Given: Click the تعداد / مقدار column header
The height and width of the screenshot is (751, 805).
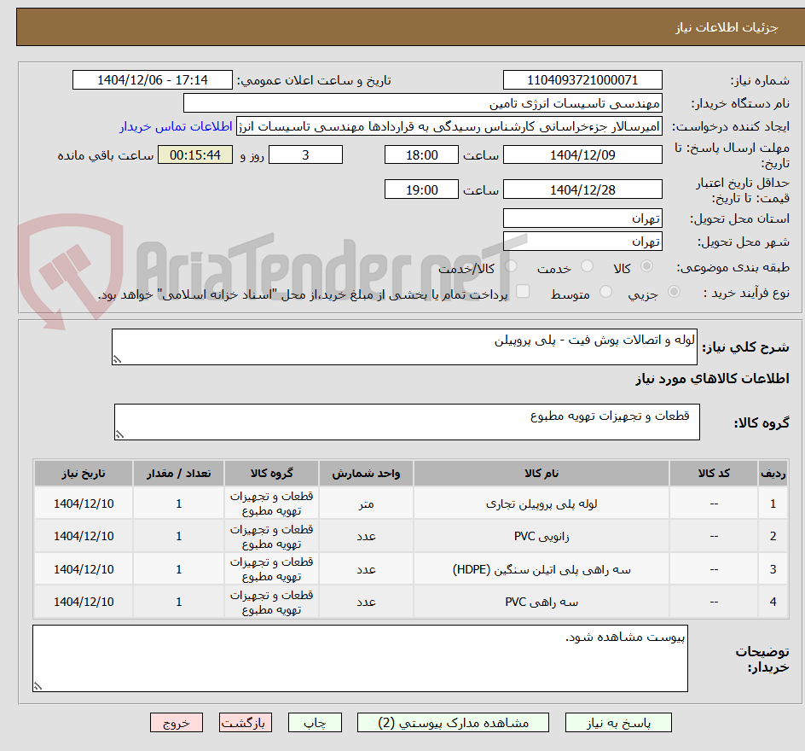Looking at the screenshot, I should point(179,473).
